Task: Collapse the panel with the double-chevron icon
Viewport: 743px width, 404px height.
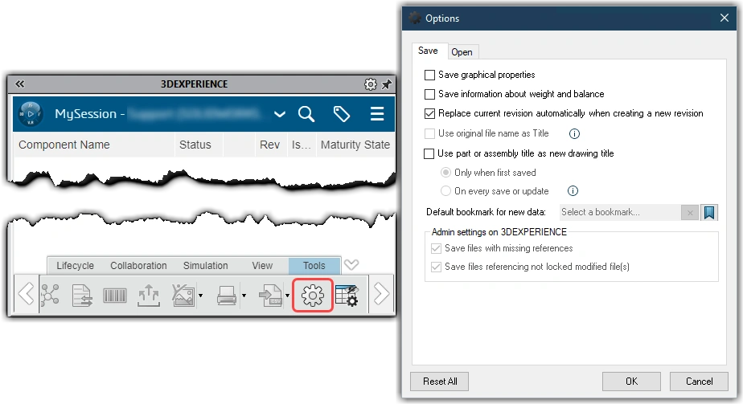Action: (x=19, y=84)
